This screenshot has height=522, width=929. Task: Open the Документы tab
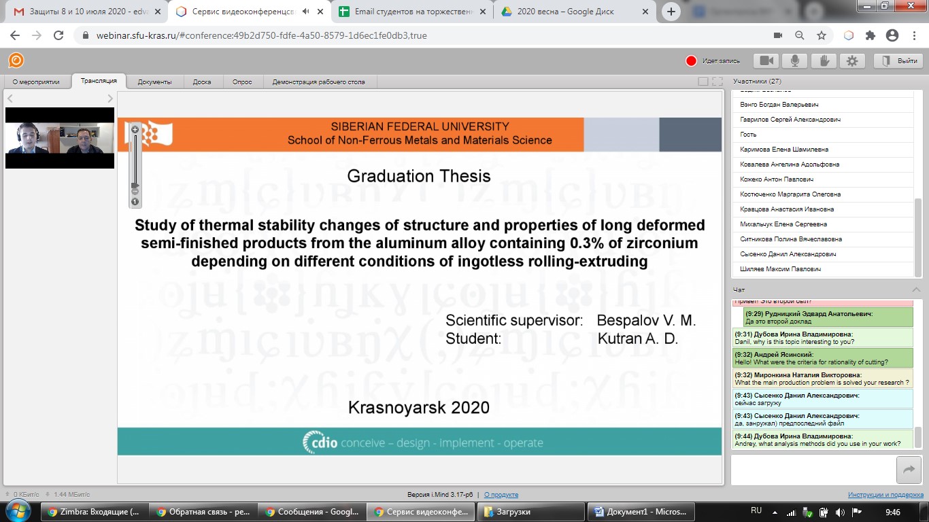[x=154, y=82]
